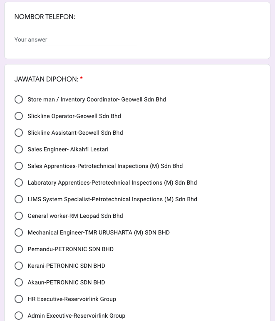Click the NOMBOR TELEFON question label
Viewport: 275px width, 321px height.
click(45, 17)
